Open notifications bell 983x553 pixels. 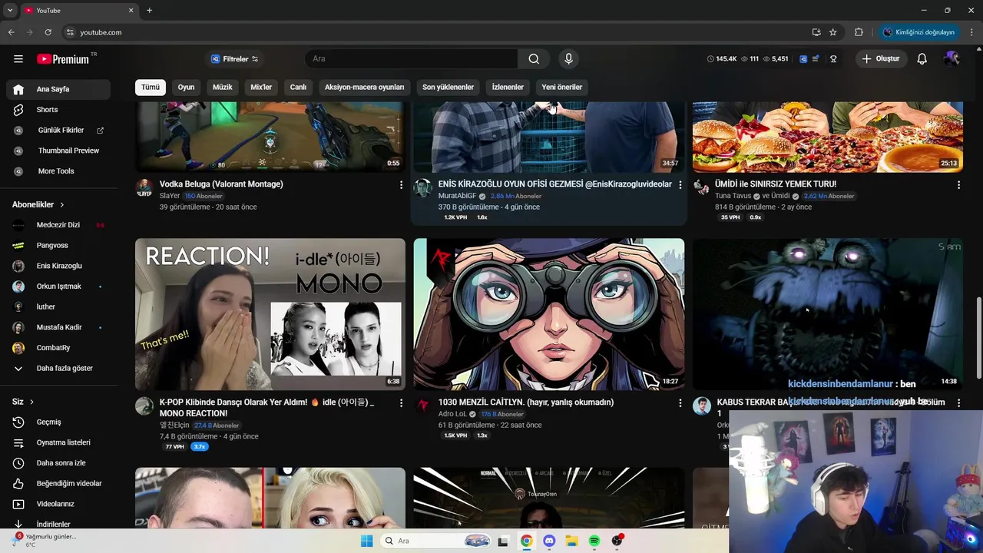(922, 59)
